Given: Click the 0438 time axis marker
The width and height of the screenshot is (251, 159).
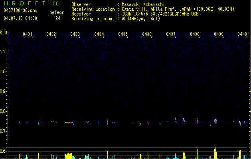Looking at the screenshot, I should 195,34.
